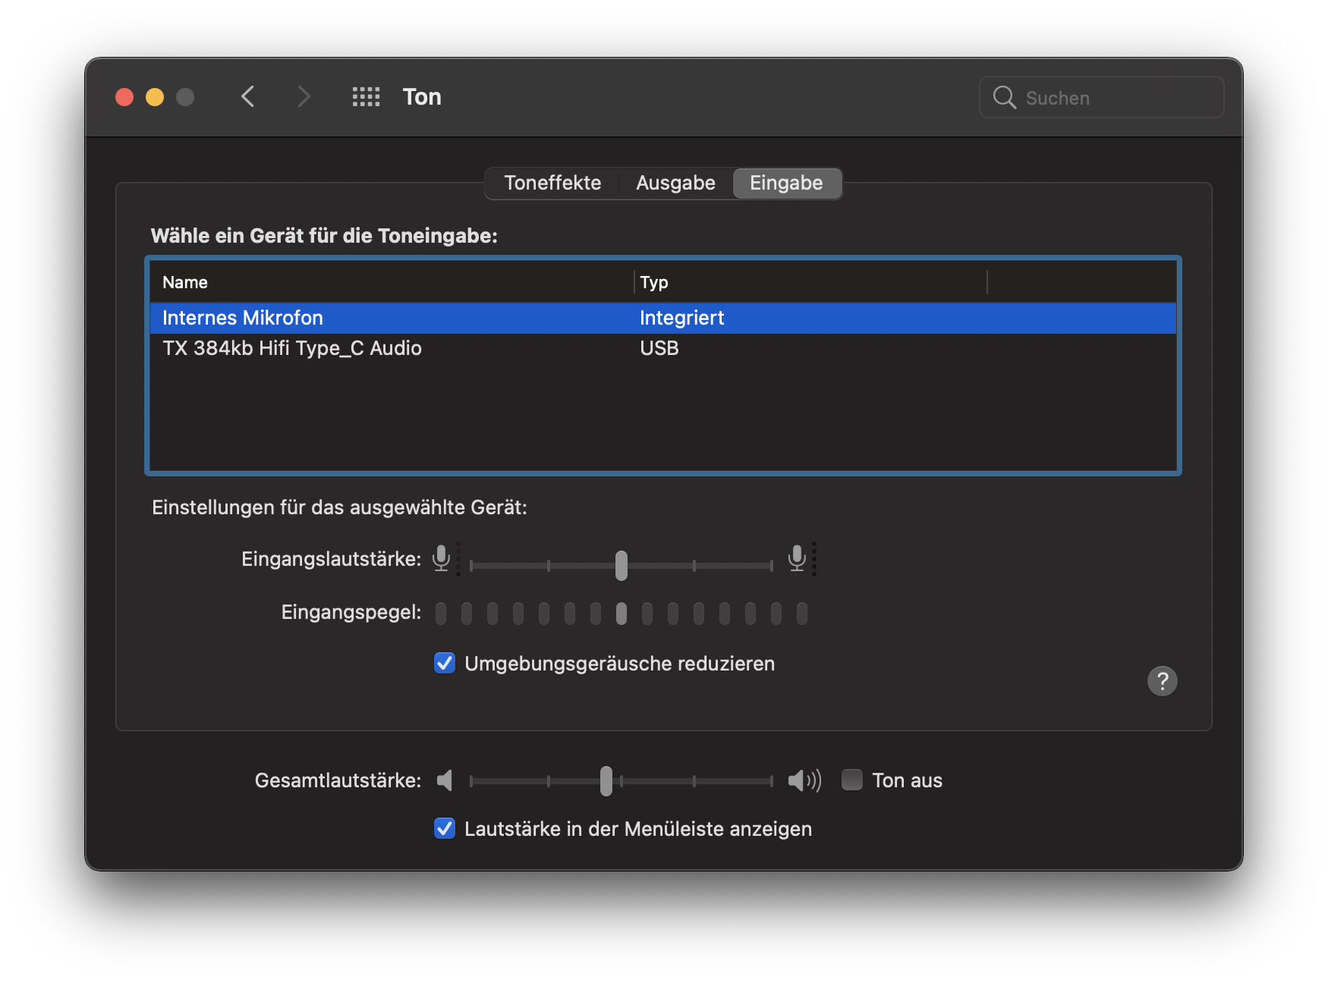Click the high input volume microphone icon
The image size is (1328, 983).
point(797,558)
